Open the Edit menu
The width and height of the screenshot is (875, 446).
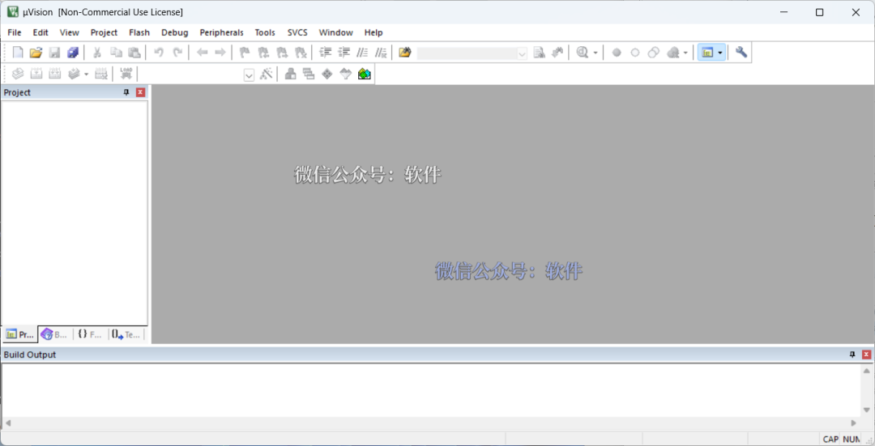point(41,32)
